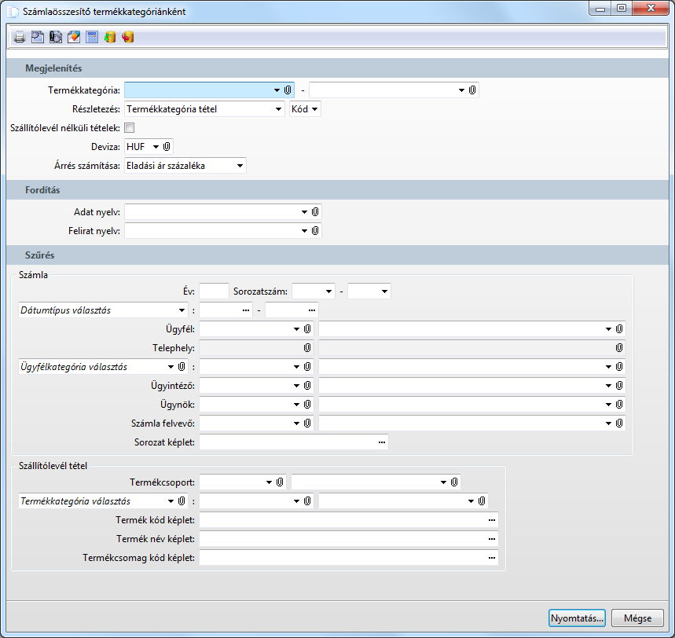Expand the Árrés számítása dropdown
This screenshot has height=638, width=675.
[240, 166]
